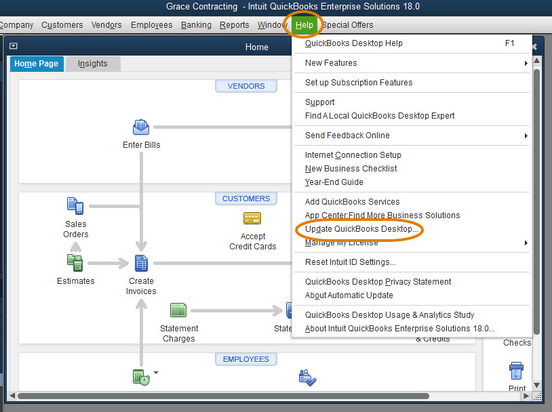
Task: Click the horizontal scrollbar thumb
Action: (x=223, y=396)
